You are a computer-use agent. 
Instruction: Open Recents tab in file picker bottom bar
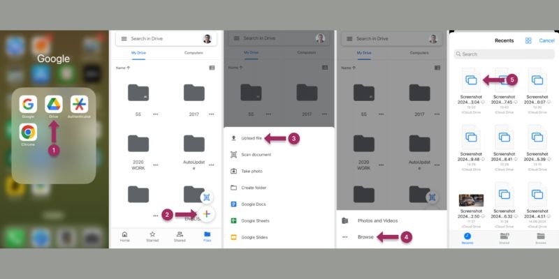(467, 239)
